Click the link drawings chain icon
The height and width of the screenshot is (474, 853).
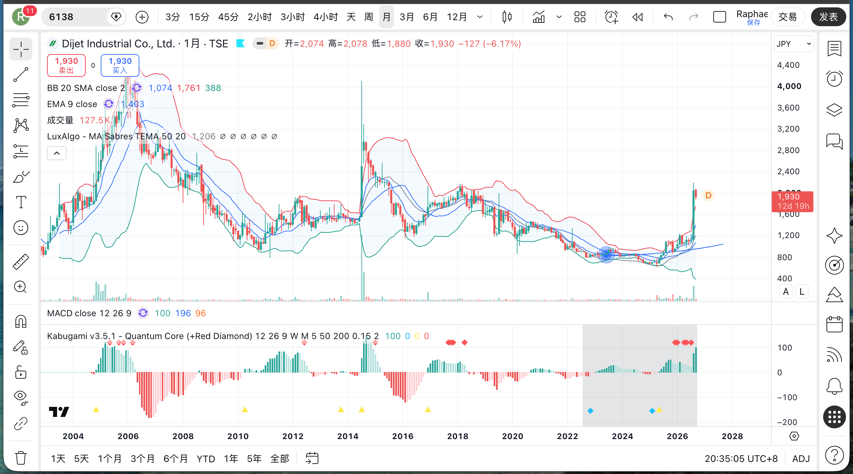pos(21,423)
